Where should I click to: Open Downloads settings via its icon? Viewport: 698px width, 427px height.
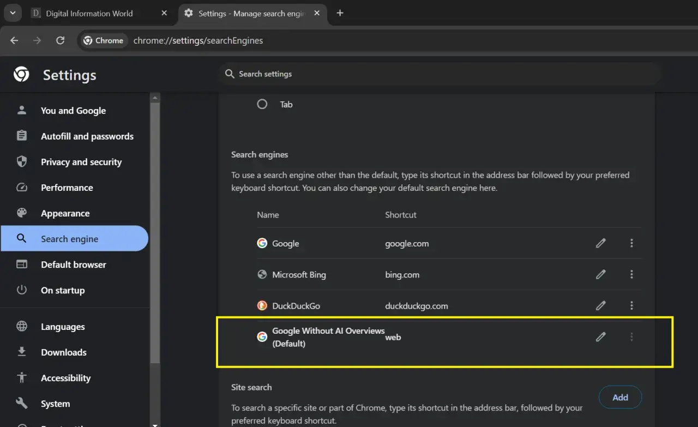[x=21, y=352]
